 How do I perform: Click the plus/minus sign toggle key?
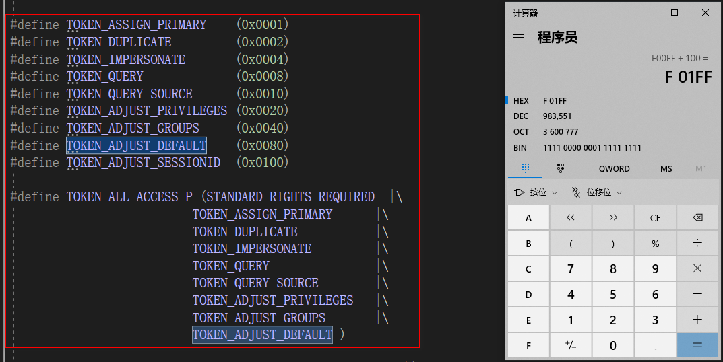570,345
